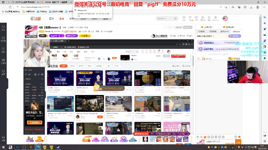This screenshot has width=268, height=150.
Task: Close the red scrolling banner notice
Action: (x=188, y=134)
